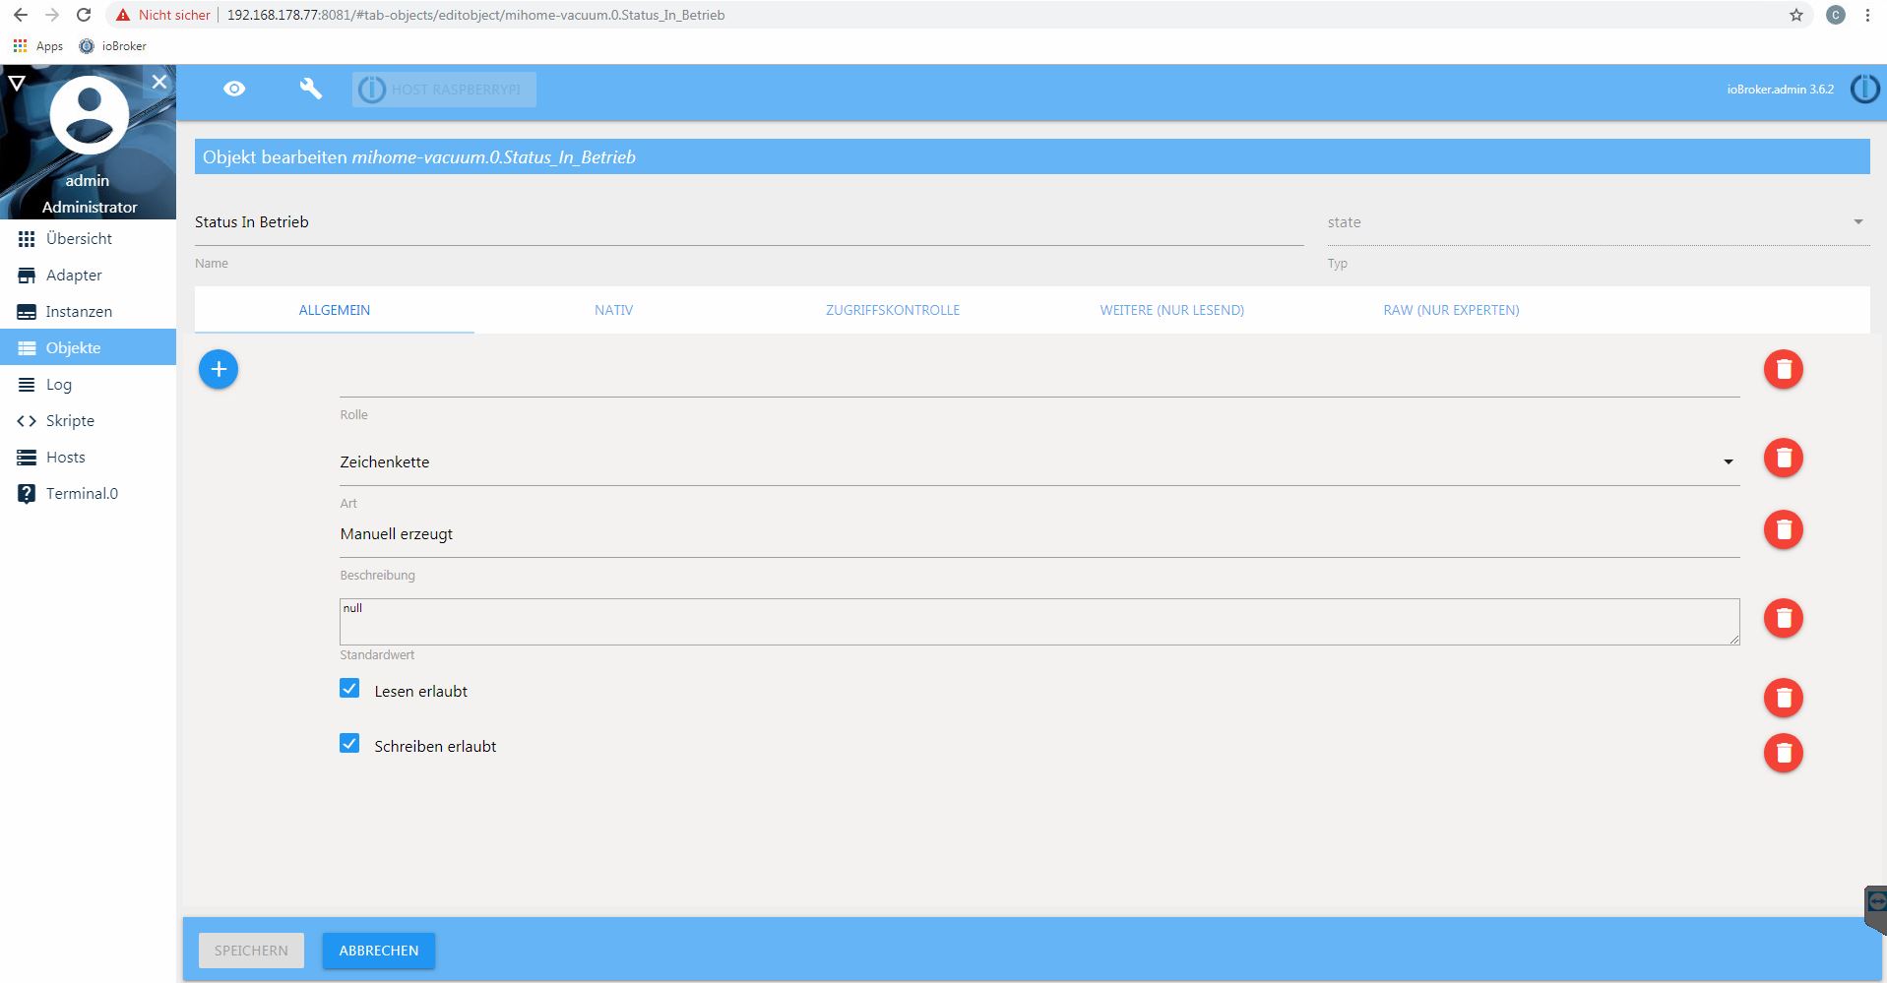Screen dimensions: 1887x983
Task: Reload the page with the refresh icon
Action: [85, 15]
